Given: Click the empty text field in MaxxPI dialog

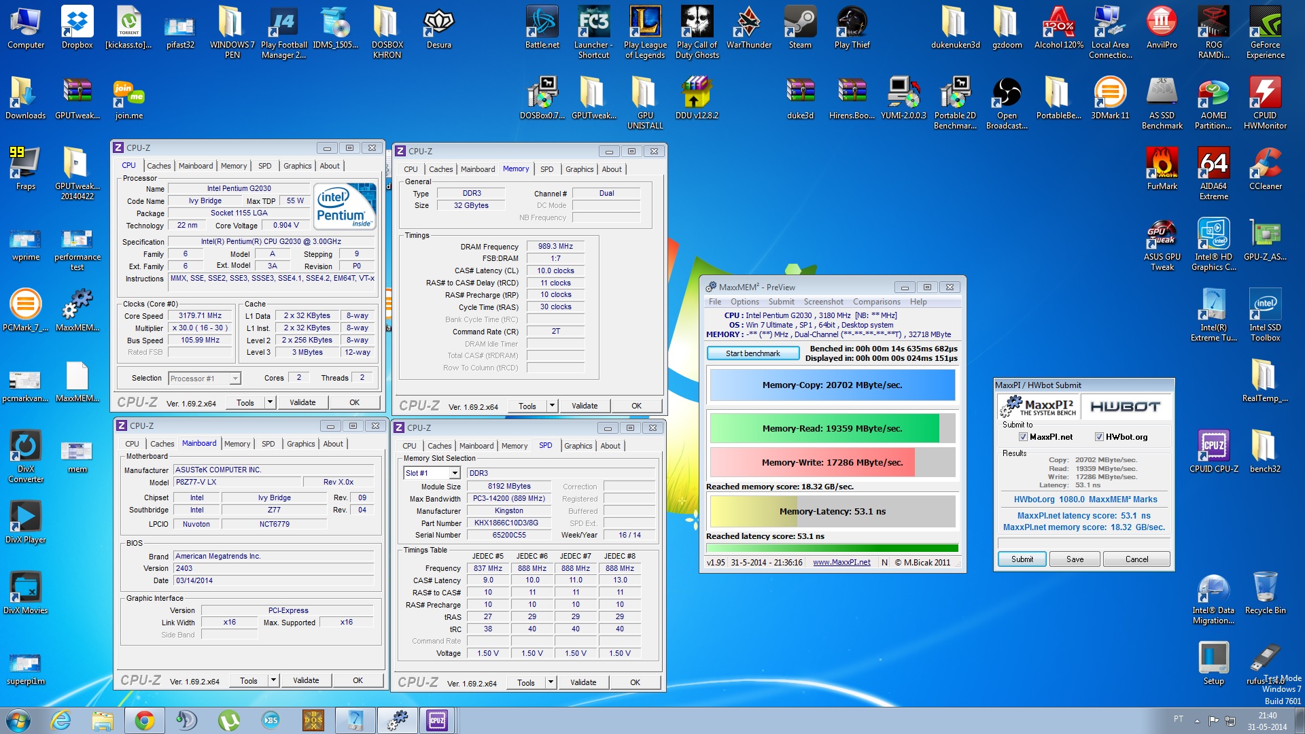Looking at the screenshot, I should click(x=1083, y=542).
